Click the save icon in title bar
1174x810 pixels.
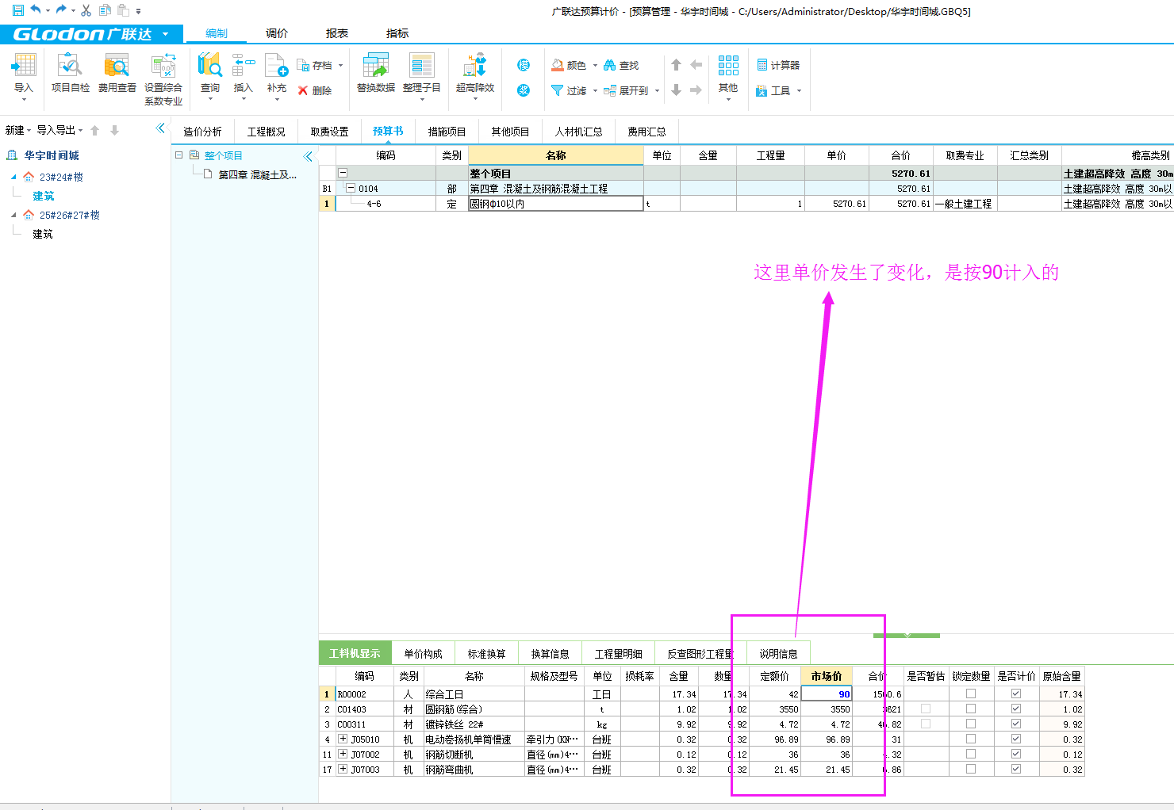point(17,10)
